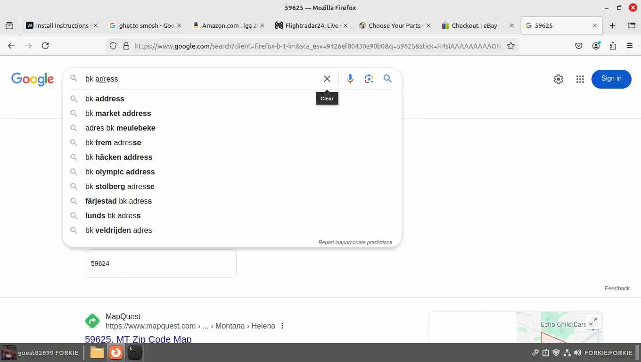The image size is (641, 362).
Task: Open '59625, MT Zip Code Map' result
Action: [x=138, y=339]
